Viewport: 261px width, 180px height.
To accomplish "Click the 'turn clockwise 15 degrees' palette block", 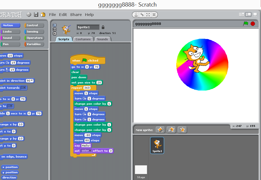I will click(x=15, y=63).
